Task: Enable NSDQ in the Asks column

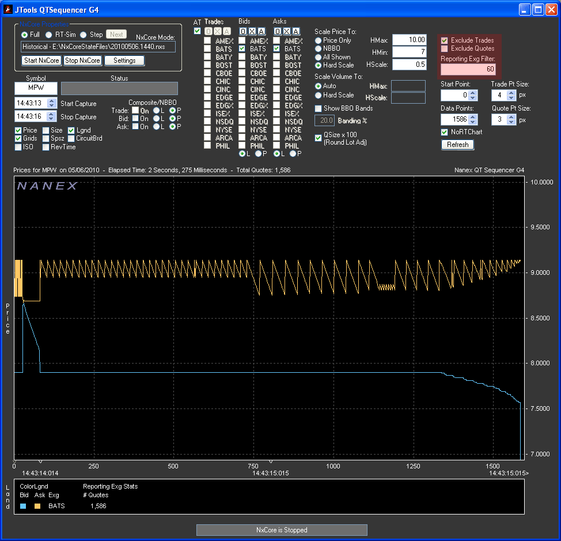Action: click(276, 122)
